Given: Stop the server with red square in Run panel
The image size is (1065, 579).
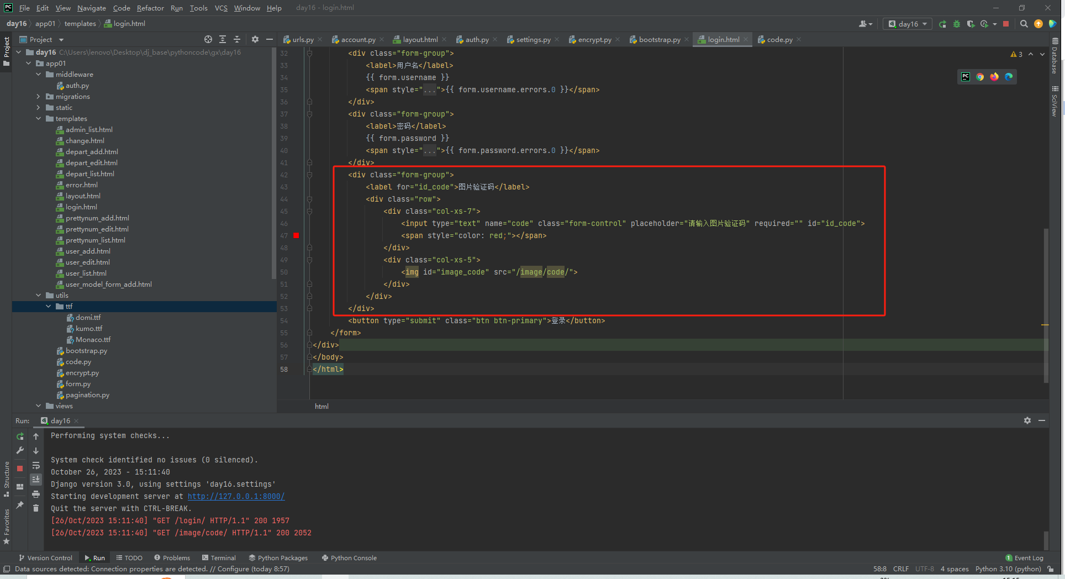Looking at the screenshot, I should click(x=20, y=469).
